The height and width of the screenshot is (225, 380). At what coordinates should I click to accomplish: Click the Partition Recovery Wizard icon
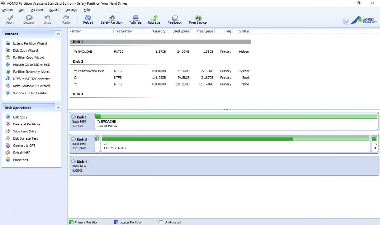coord(8,72)
